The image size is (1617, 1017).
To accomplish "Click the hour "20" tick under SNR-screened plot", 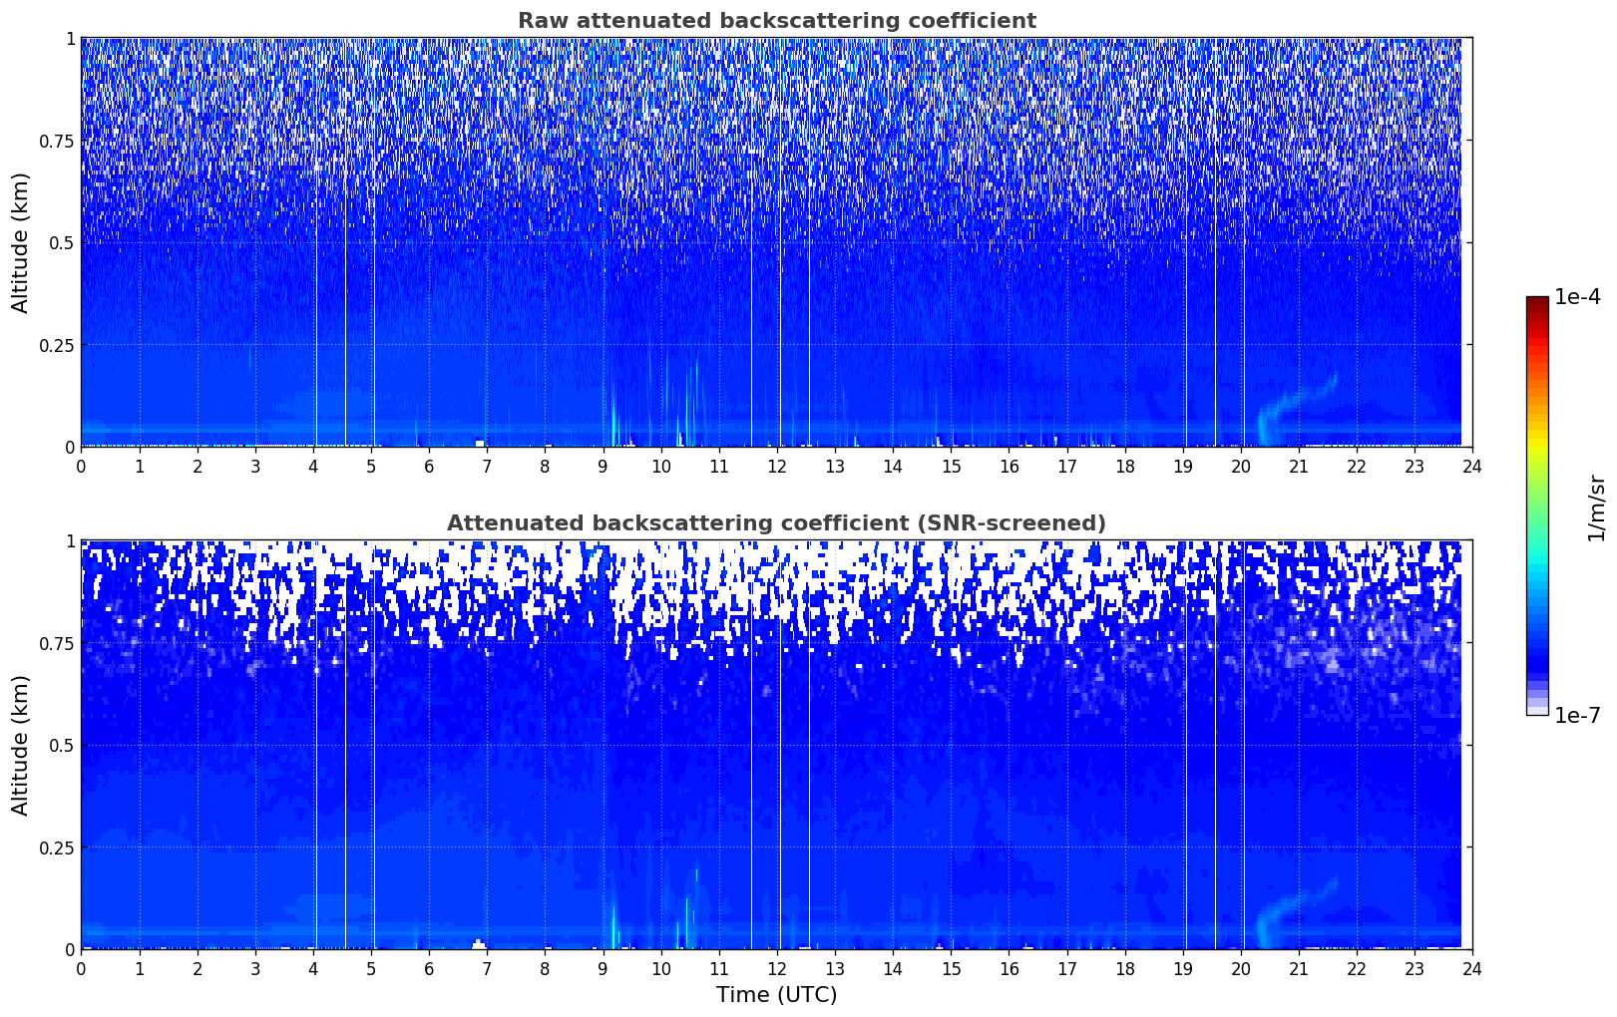I will tap(1241, 968).
